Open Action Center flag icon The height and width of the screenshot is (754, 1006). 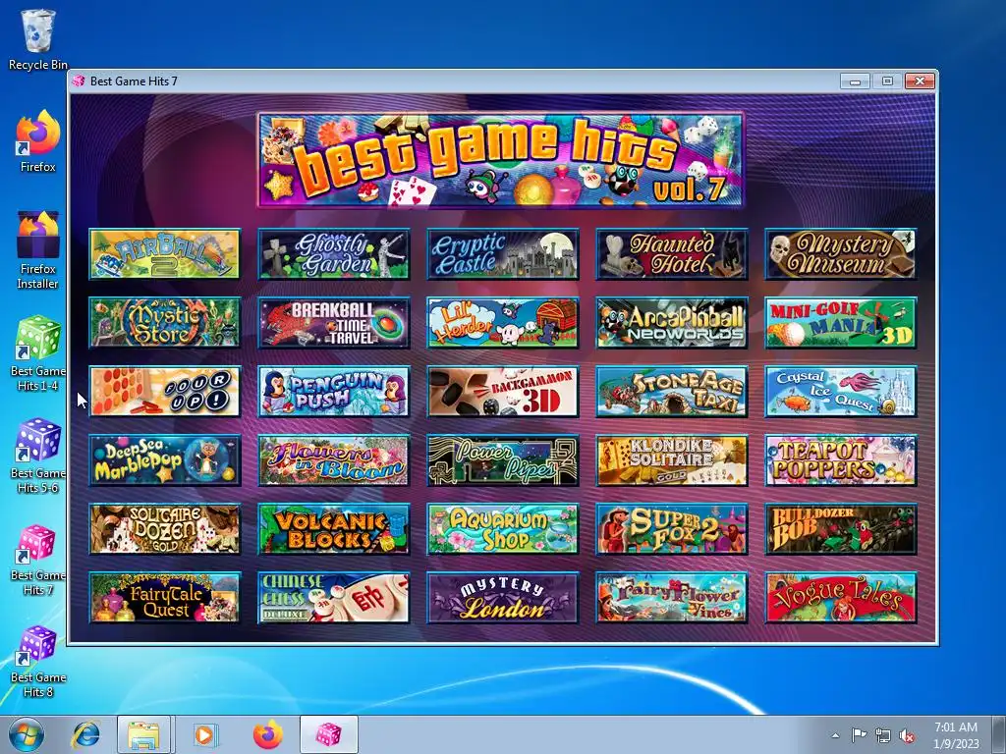click(x=859, y=735)
